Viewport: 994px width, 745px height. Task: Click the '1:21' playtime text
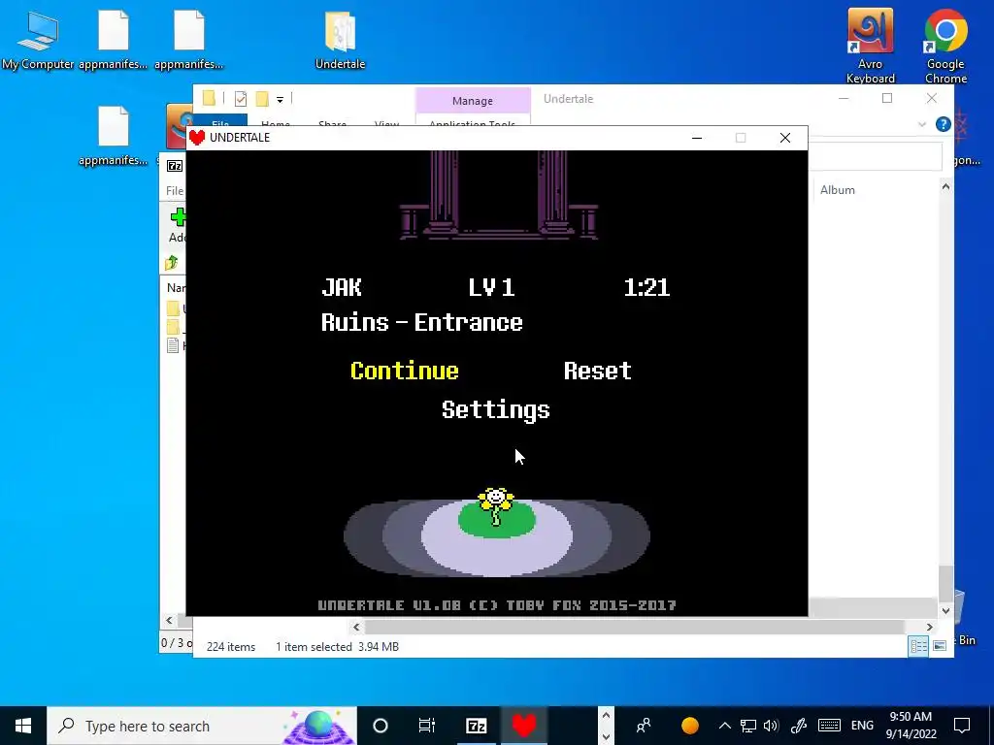coord(646,287)
